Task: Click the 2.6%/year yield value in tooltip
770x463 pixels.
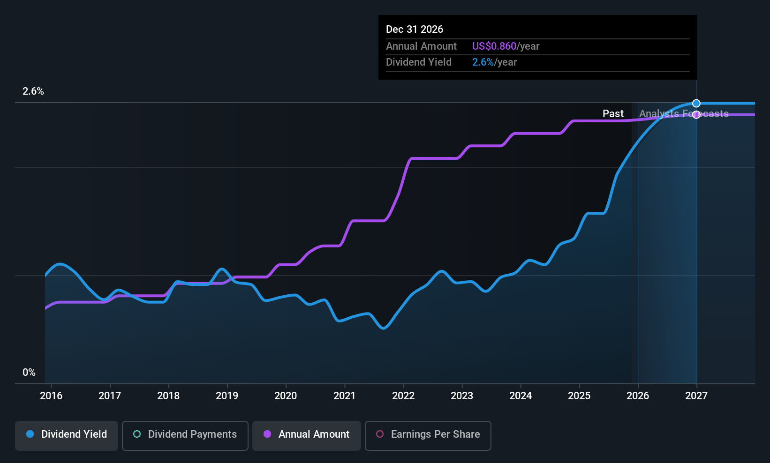Action: click(x=494, y=62)
